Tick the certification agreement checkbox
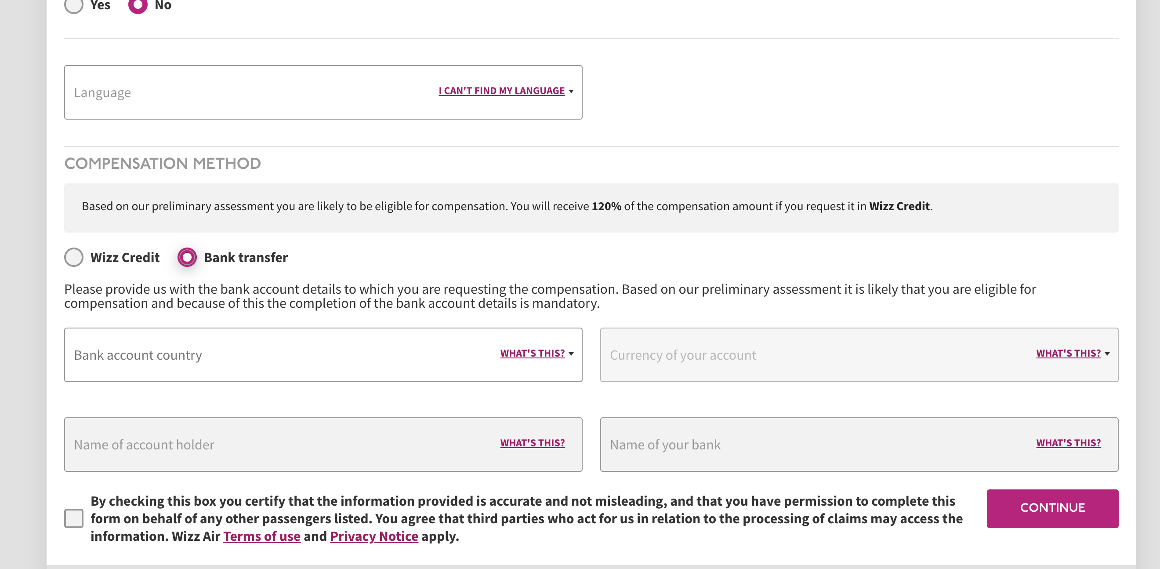The width and height of the screenshot is (1160, 569). pos(74,518)
